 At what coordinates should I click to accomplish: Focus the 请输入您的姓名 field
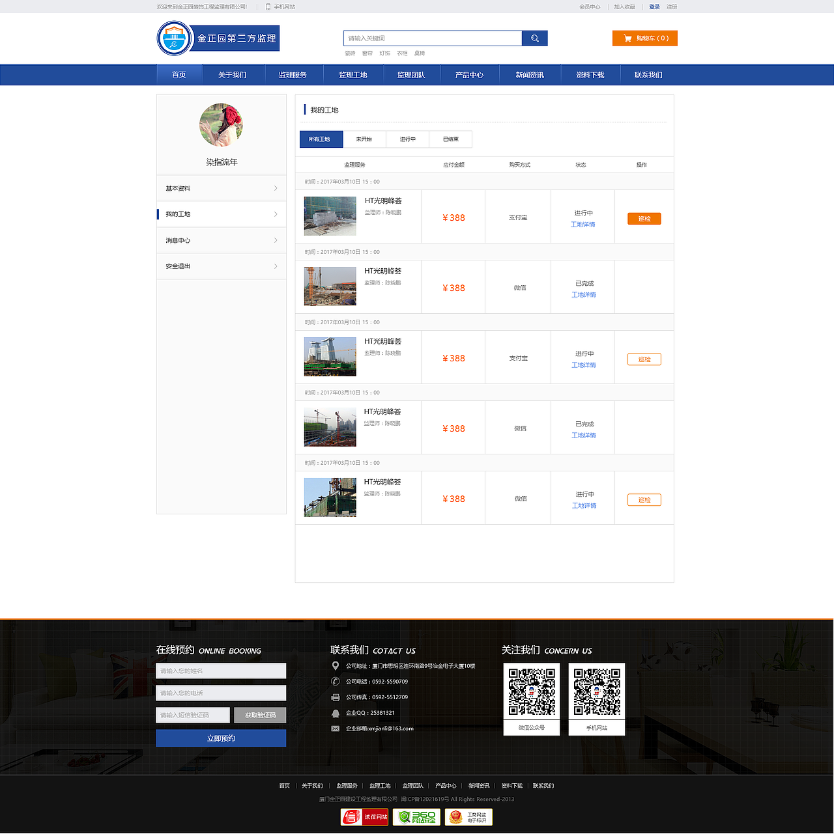click(221, 671)
